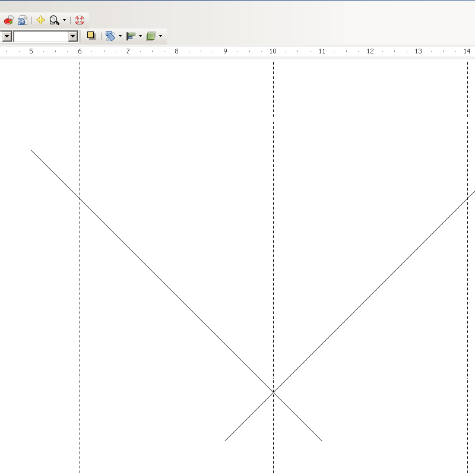
Task: Select the Zoom magnifier tool
Action: [x=54, y=20]
